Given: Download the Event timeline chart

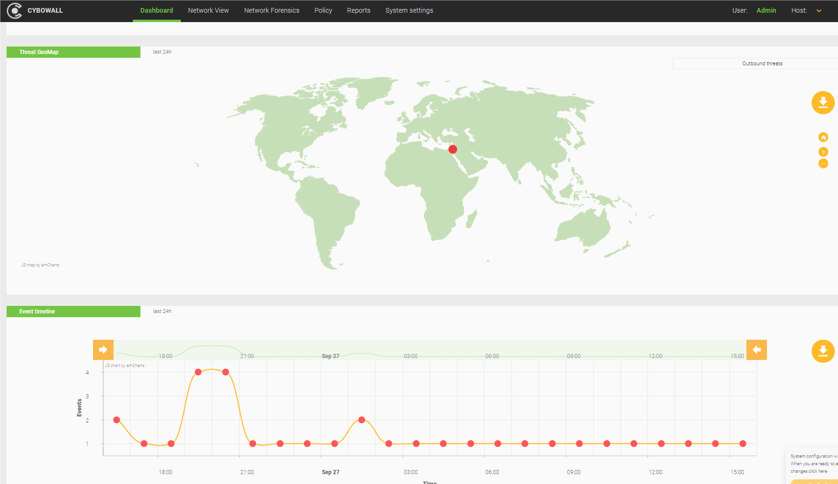Looking at the screenshot, I should [823, 351].
